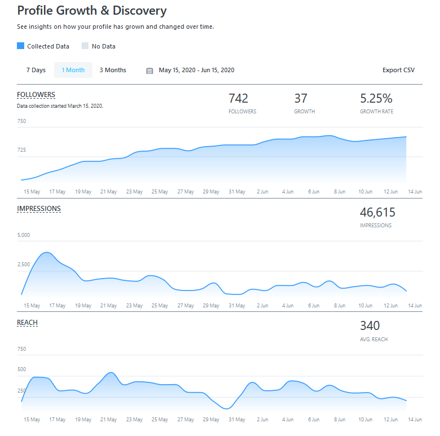Click the calendar icon beside date range
Image resolution: width=440 pixels, height=436 pixels.
pos(149,71)
